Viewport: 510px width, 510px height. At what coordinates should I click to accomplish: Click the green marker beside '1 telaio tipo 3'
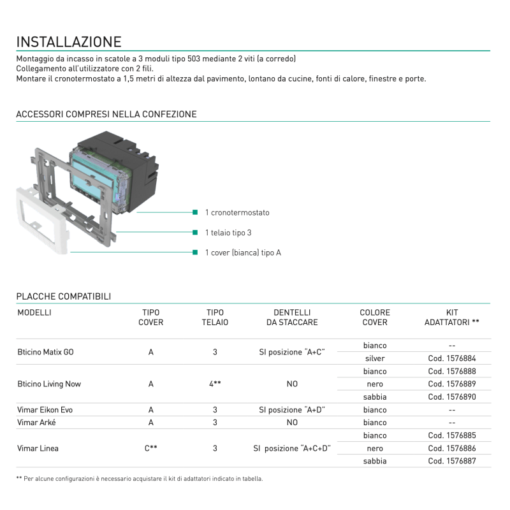coord(195,232)
